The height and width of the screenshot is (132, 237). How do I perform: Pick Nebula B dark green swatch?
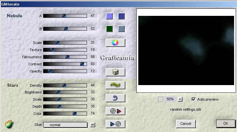click(x=109, y=28)
